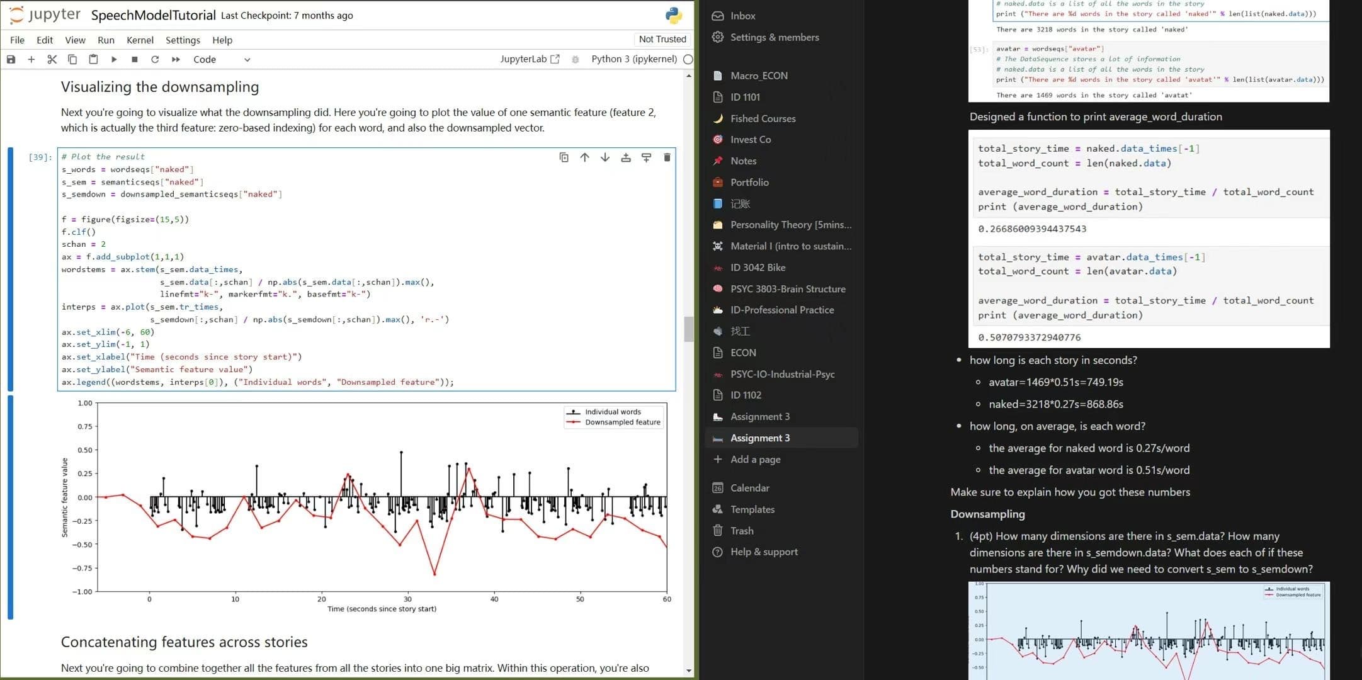Open the ID-Professional Practice page
The height and width of the screenshot is (680, 1362).
(782, 310)
